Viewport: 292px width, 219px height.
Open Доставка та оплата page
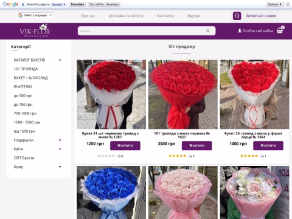click(x=126, y=16)
